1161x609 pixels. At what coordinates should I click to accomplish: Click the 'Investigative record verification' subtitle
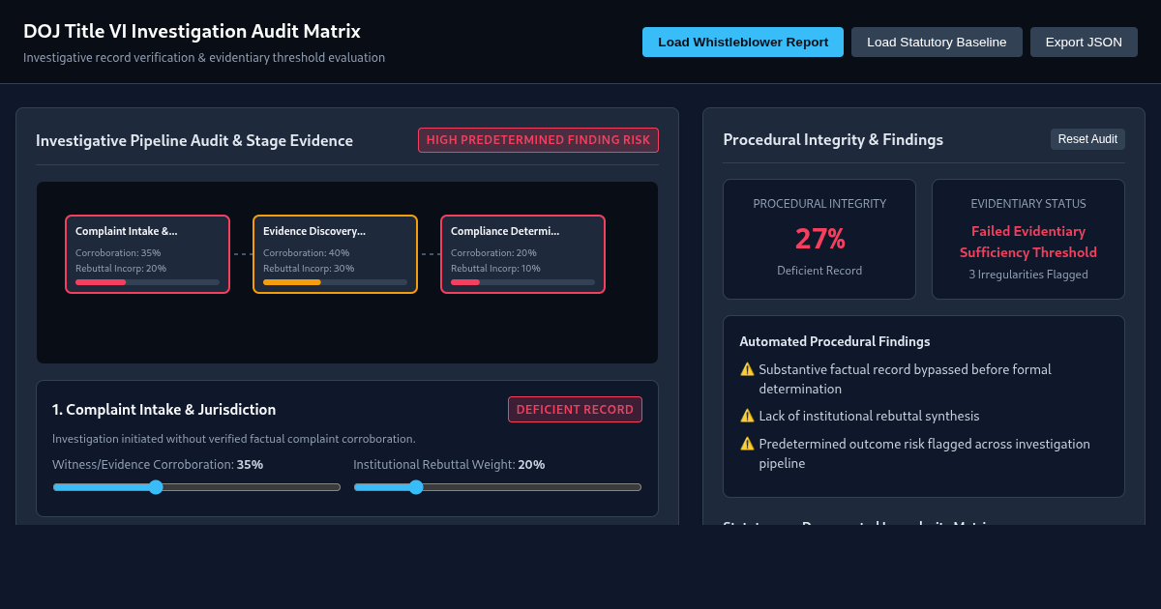click(x=204, y=58)
